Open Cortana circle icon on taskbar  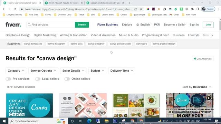pos(72,121)
